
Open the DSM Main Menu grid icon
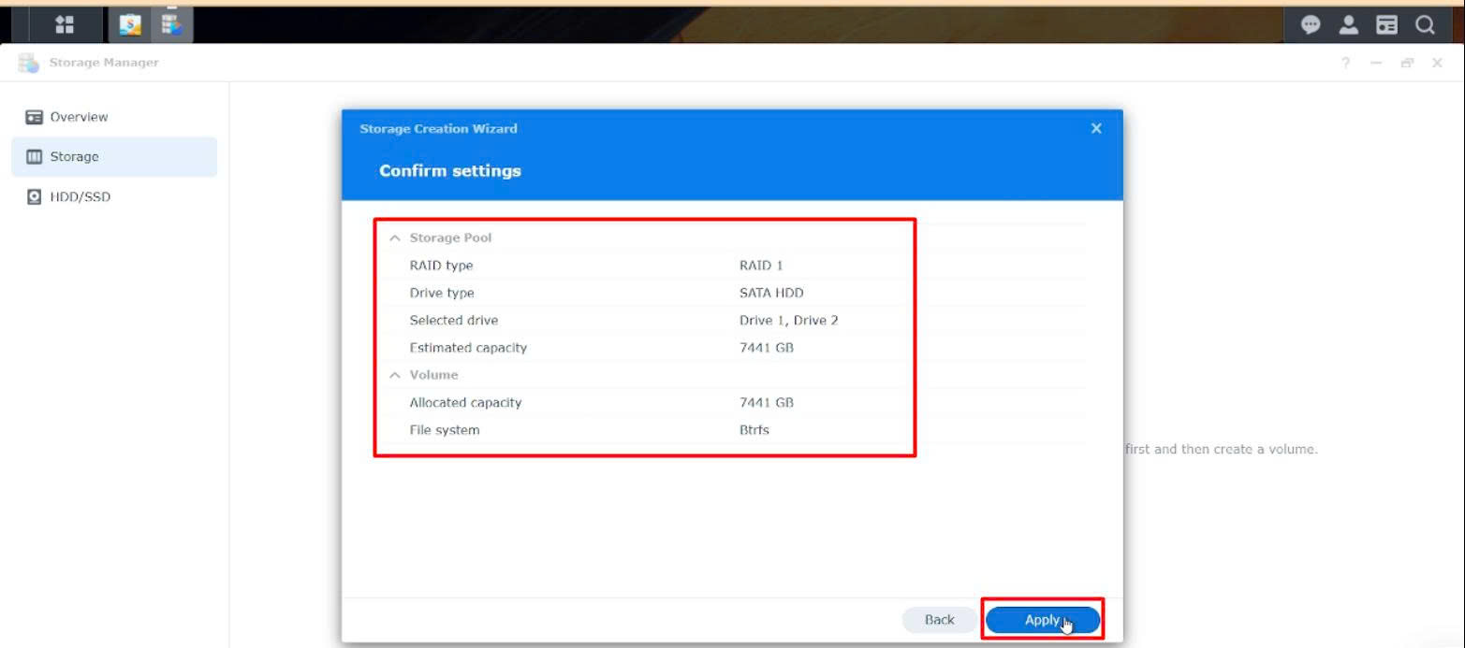(65, 24)
